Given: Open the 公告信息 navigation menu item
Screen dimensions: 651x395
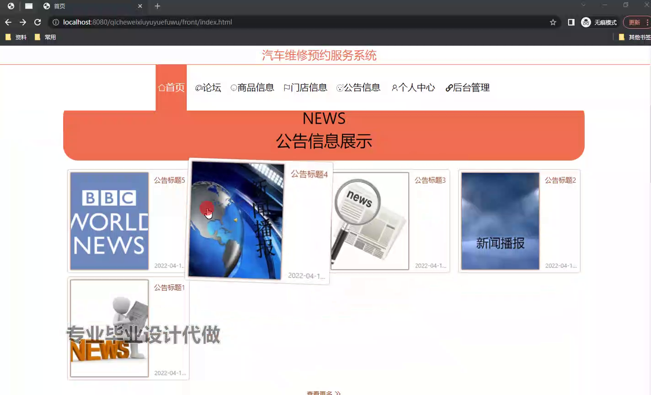Looking at the screenshot, I should 358,87.
